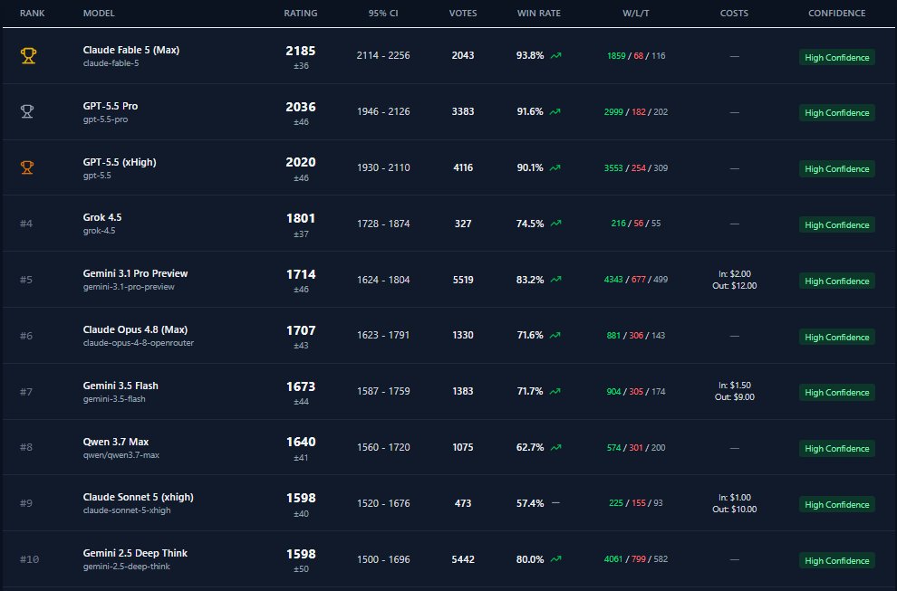Click the upward trend icon beside 83.2%

555,280
